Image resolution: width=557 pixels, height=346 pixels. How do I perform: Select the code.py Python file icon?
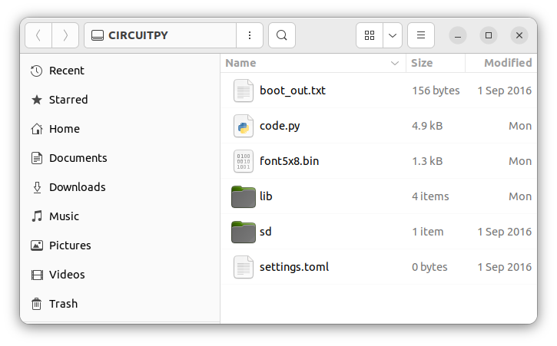pyautogui.click(x=244, y=126)
